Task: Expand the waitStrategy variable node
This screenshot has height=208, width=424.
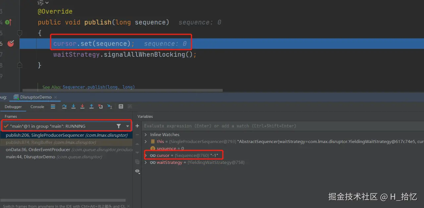Action: [146, 163]
